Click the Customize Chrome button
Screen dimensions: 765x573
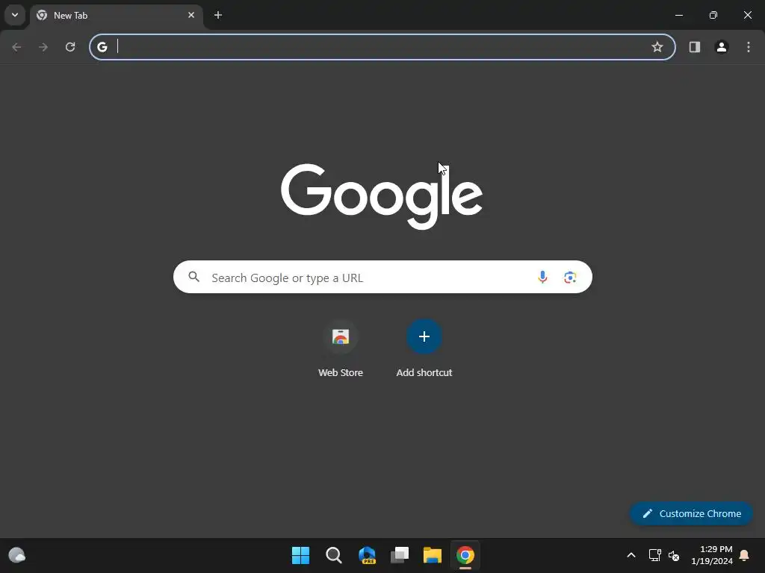[691, 513]
